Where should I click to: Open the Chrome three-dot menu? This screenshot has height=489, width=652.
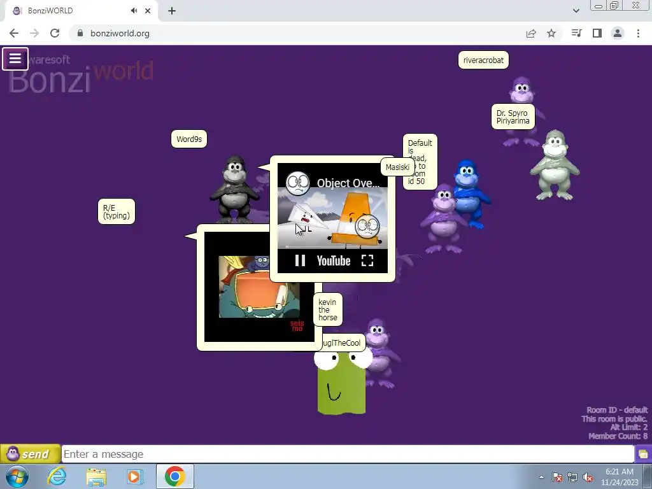638,33
